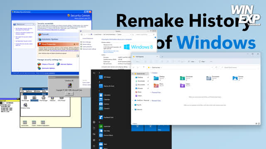The height and width of the screenshot is (149, 266).
Task: Click Search box in File Explorer
Action: tap(240, 67)
